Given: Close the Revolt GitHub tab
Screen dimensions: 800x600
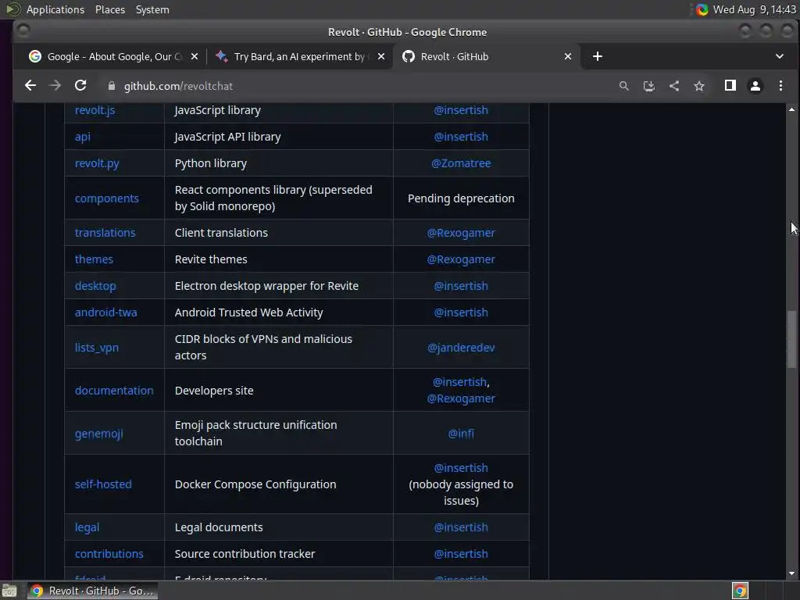Looking at the screenshot, I should point(568,56).
